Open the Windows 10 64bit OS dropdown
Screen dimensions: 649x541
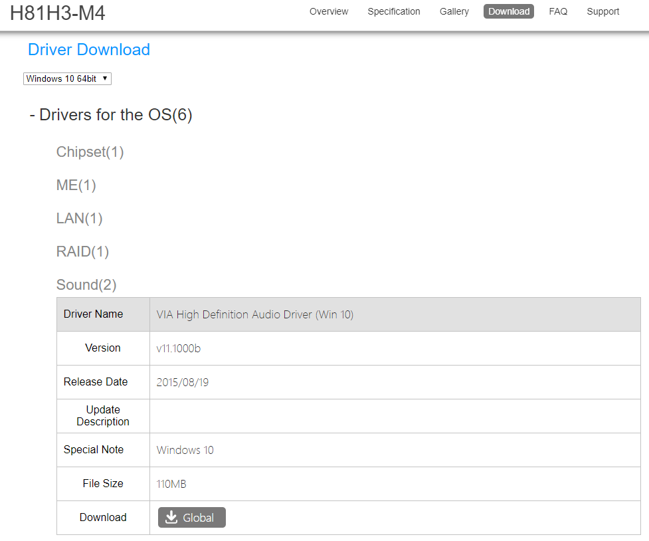pos(67,78)
